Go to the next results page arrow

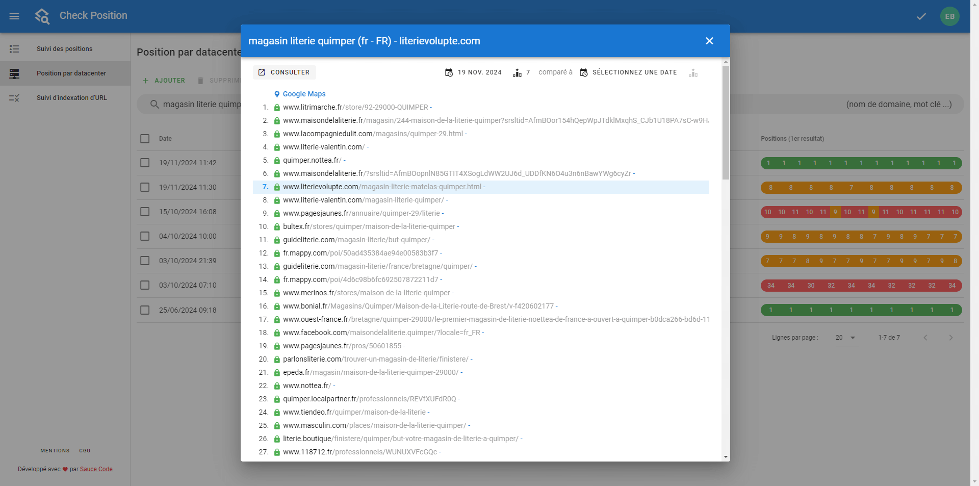tap(950, 338)
